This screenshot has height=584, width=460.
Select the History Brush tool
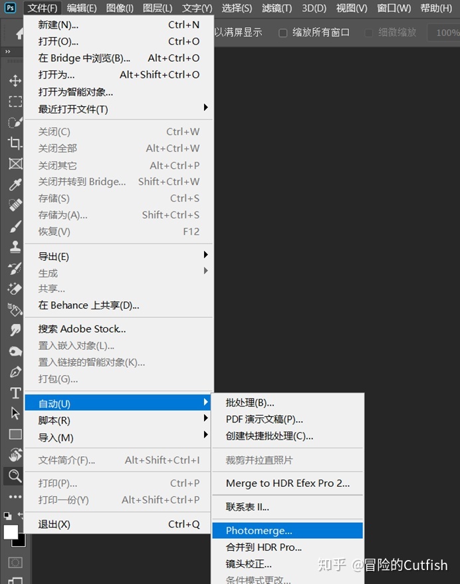tap(15, 268)
